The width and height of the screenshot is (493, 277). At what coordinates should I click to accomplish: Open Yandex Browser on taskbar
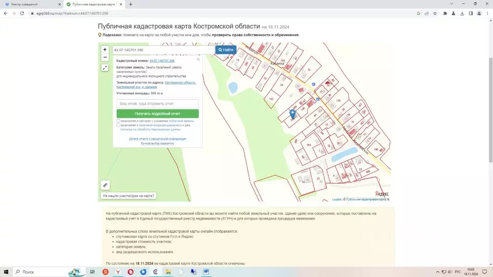coord(118,272)
